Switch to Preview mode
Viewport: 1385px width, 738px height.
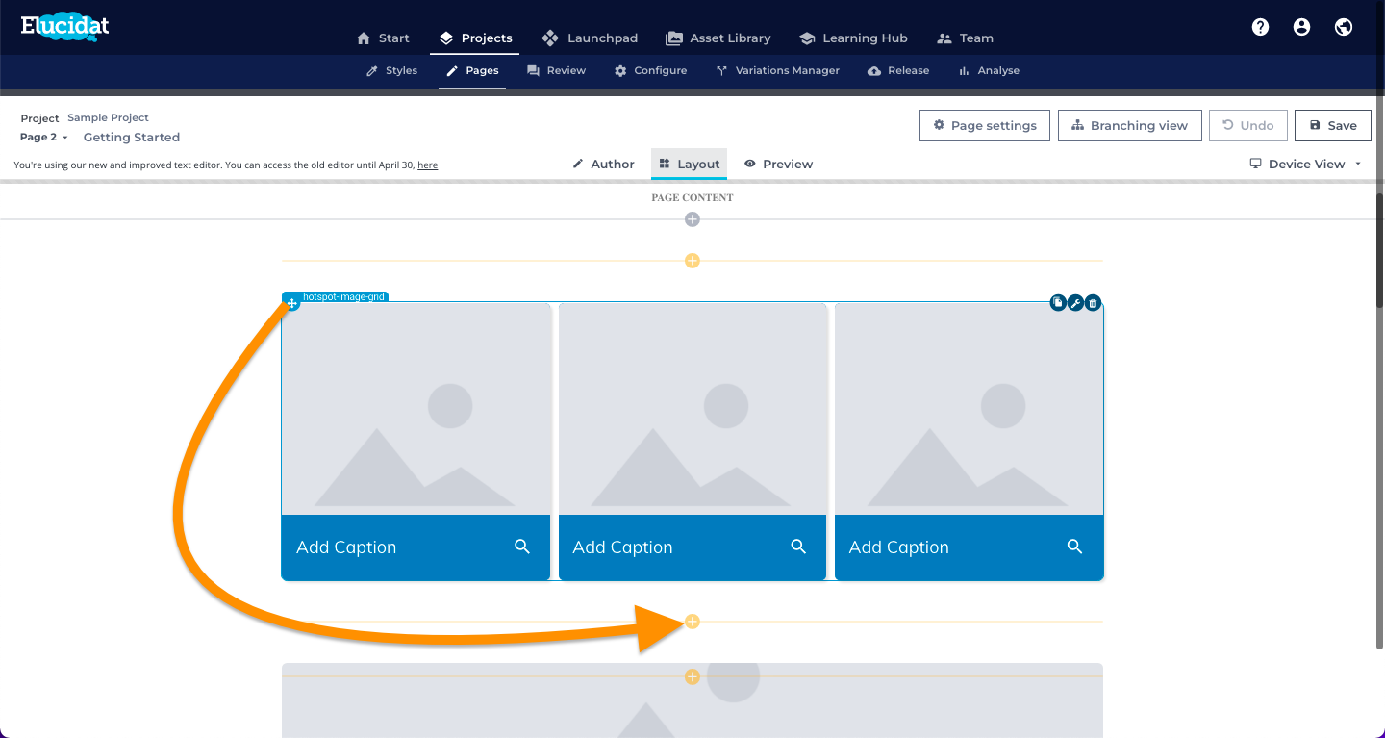(778, 164)
